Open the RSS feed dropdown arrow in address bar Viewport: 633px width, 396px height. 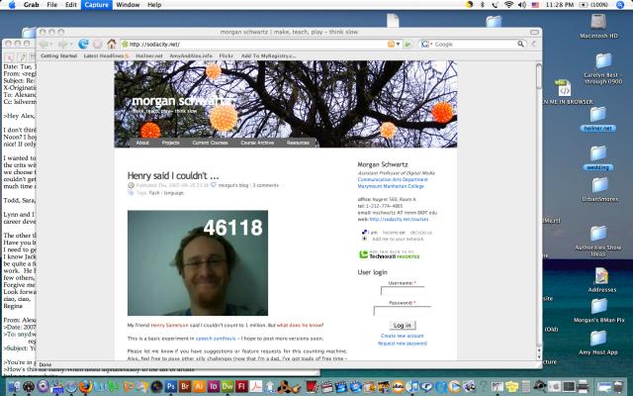pyautogui.click(x=398, y=45)
